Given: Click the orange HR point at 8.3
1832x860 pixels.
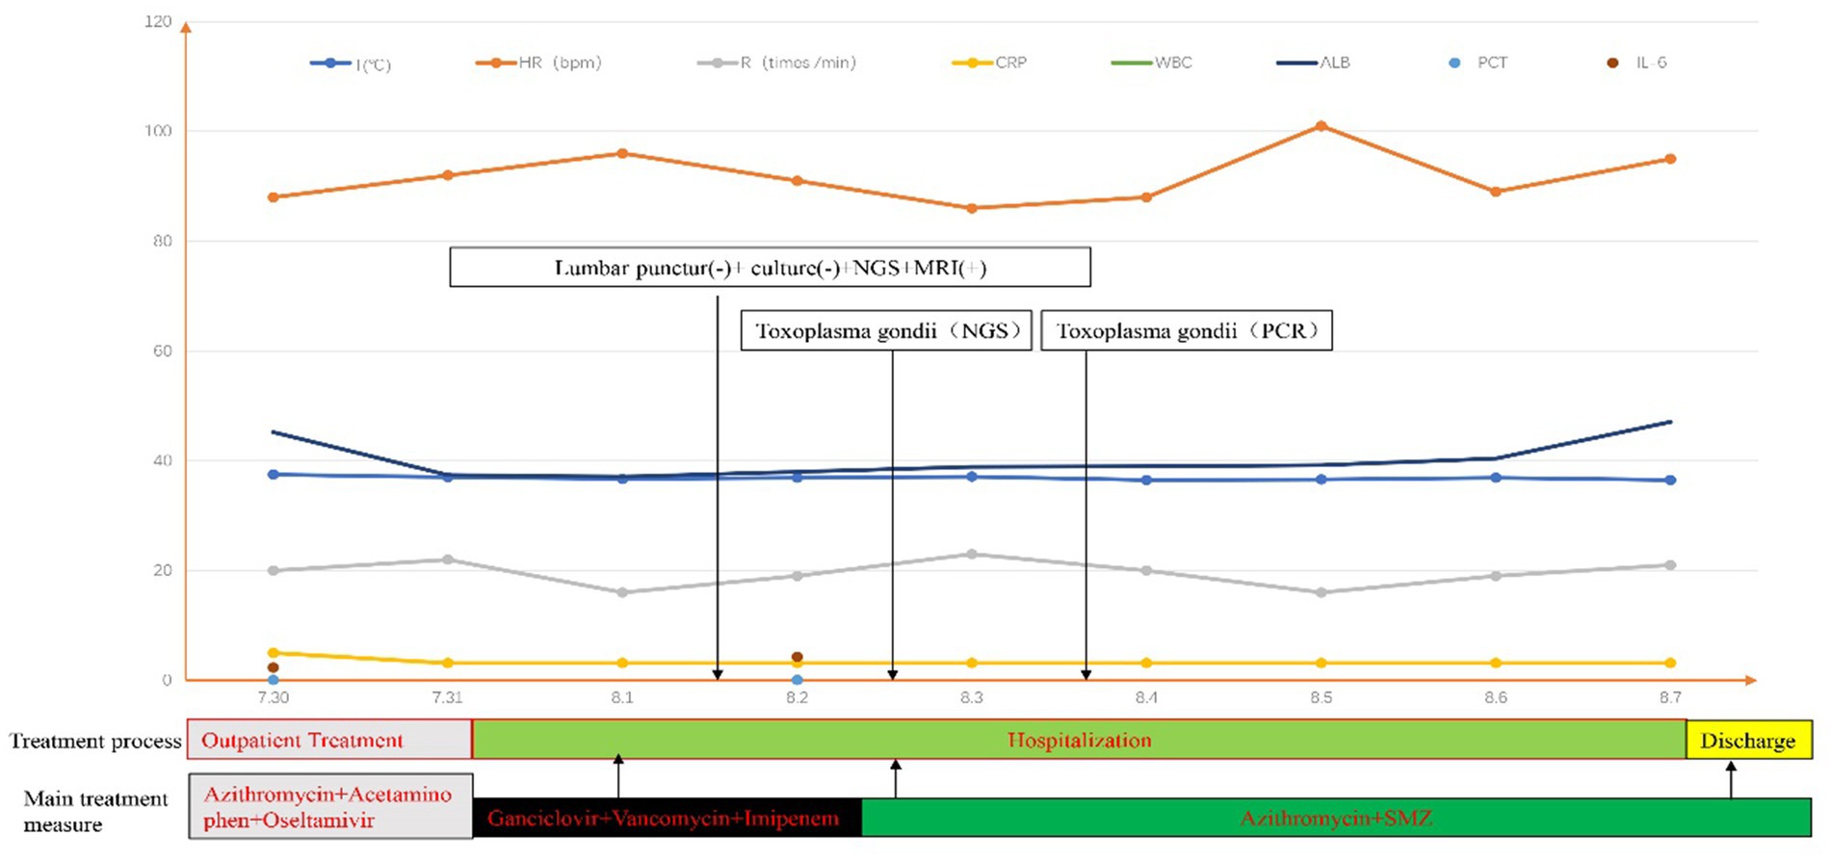Looking at the screenshot, I should point(972,208).
